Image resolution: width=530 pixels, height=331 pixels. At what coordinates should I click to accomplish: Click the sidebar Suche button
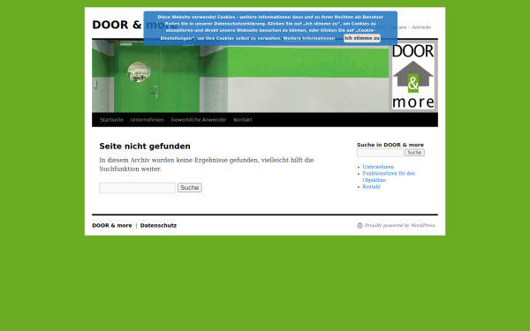pyautogui.click(x=414, y=153)
